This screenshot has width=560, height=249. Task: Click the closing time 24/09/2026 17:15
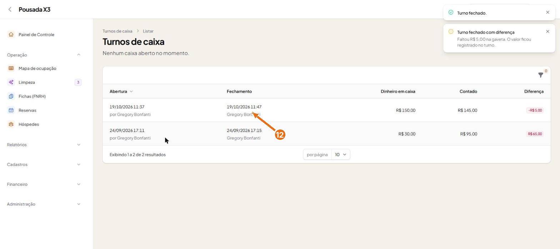point(244,131)
